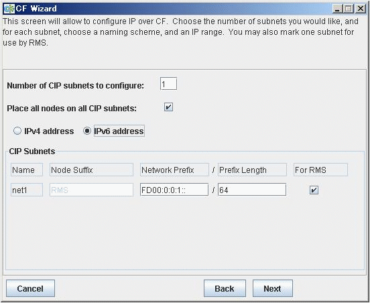Click the Prefix Length field showing 64
The height and width of the screenshot is (303, 370).
point(252,190)
